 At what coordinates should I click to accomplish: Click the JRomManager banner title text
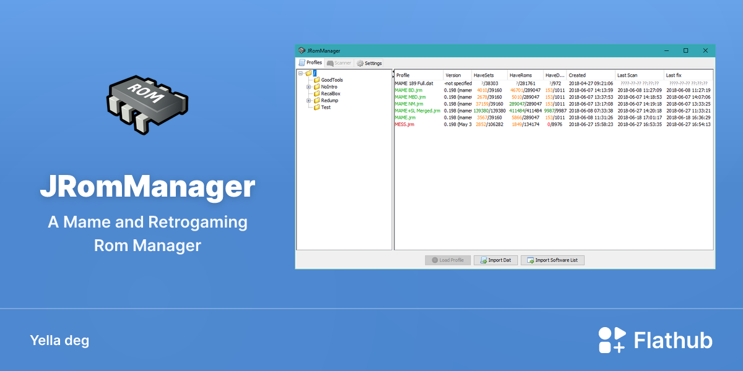147,186
